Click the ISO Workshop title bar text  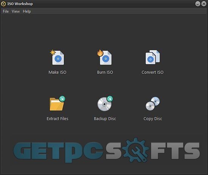pyautogui.click(x=20, y=4)
